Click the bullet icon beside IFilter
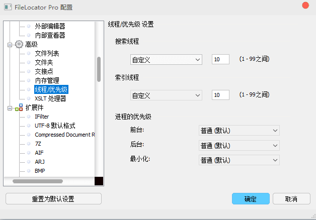This screenshot has height=220, width=316. [29, 117]
